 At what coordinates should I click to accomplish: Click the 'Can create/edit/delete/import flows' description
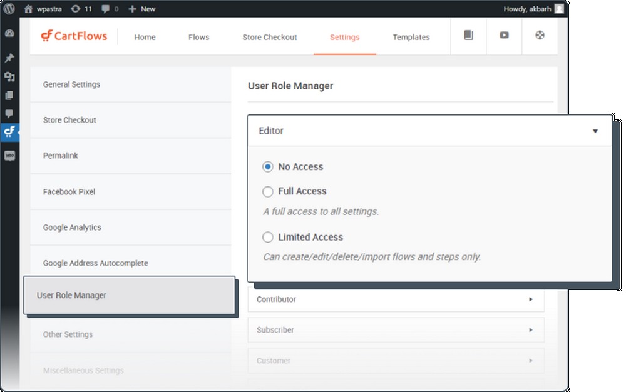tap(372, 257)
